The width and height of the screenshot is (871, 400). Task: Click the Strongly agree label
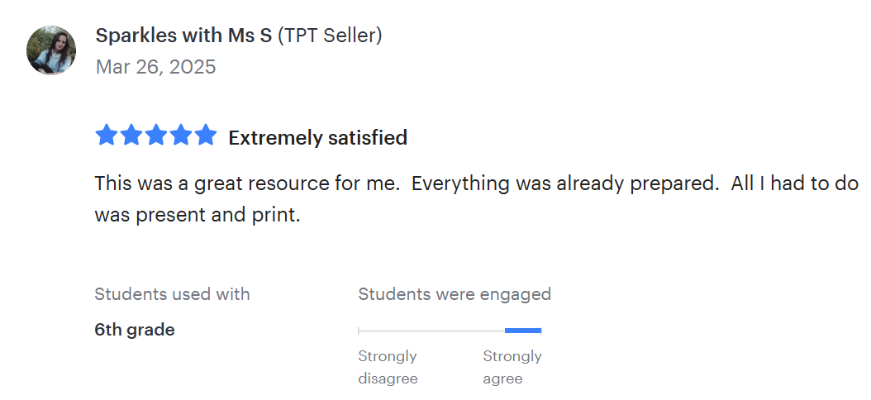point(512,367)
